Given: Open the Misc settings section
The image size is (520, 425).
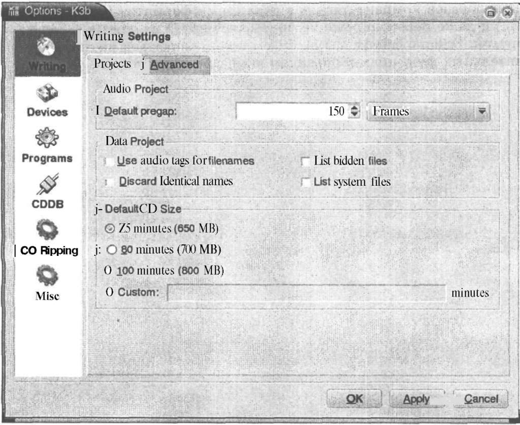Looking at the screenshot, I should (x=47, y=283).
